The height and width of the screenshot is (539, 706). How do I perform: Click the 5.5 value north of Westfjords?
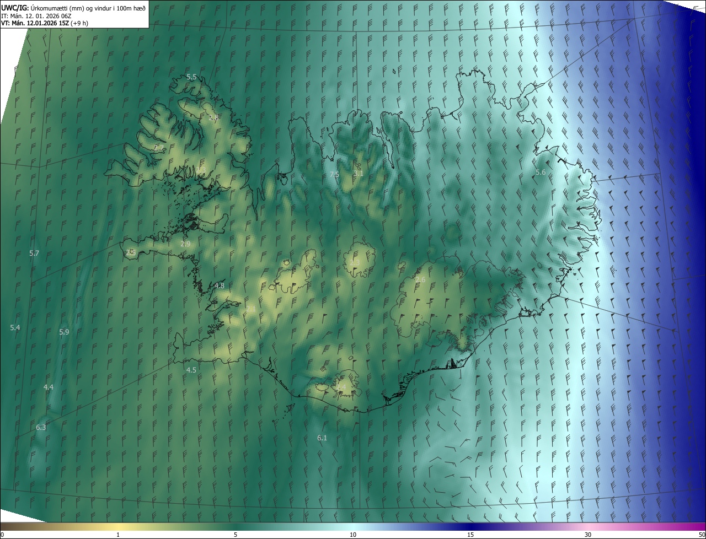(191, 77)
